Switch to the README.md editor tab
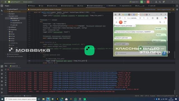The height and width of the screenshot is (101, 179). [x=111, y=6]
